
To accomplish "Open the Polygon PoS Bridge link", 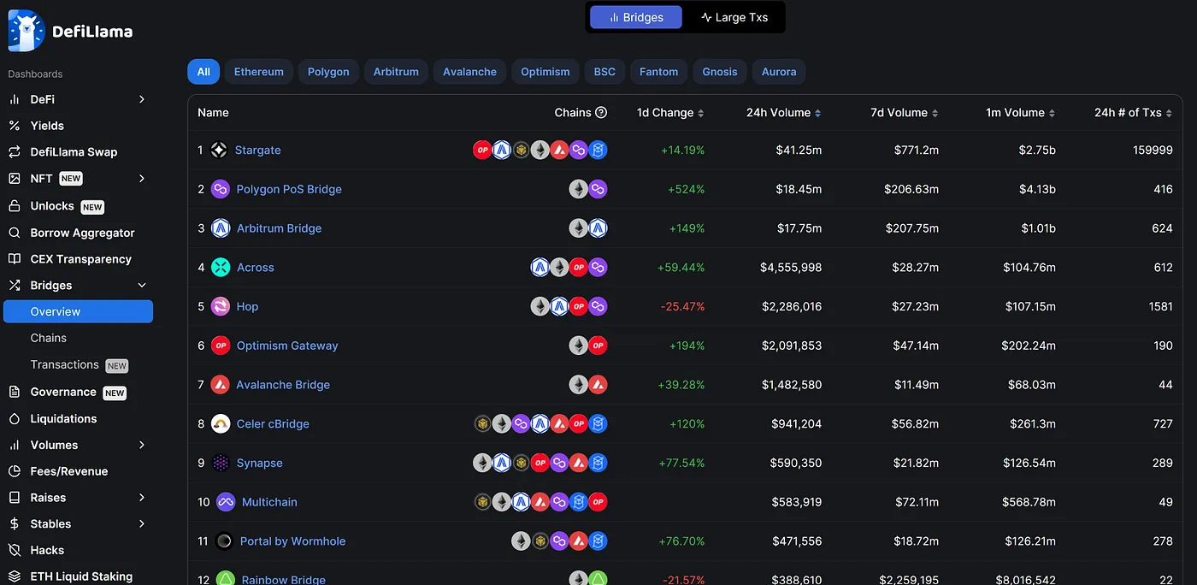I will click(289, 190).
